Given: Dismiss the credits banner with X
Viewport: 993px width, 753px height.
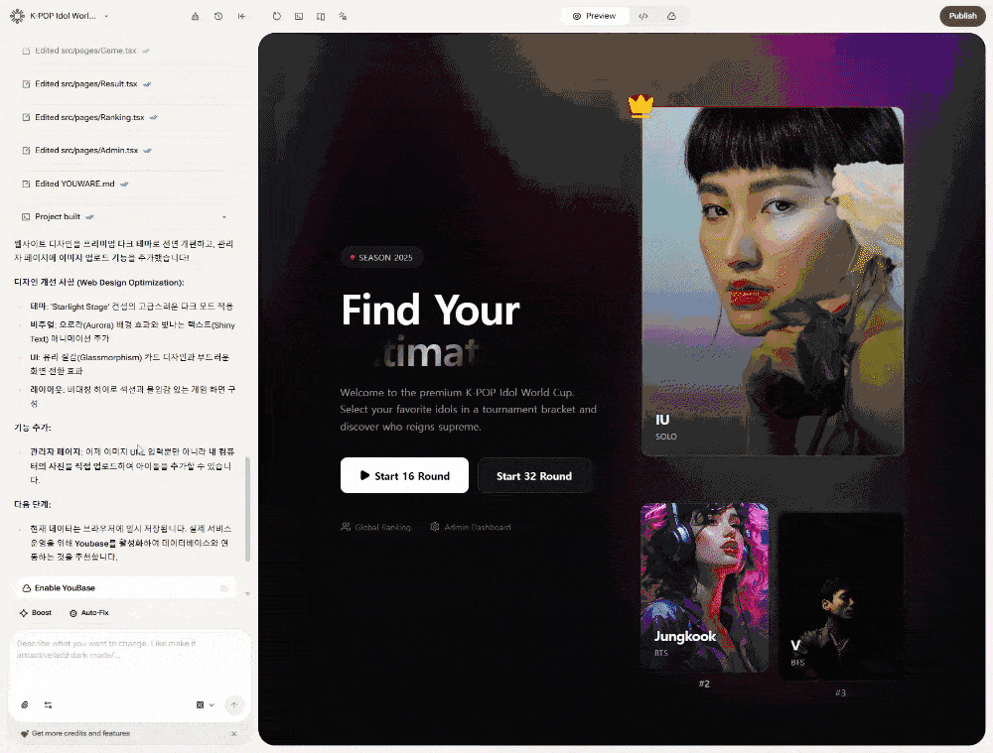Looking at the screenshot, I should coord(233,733).
